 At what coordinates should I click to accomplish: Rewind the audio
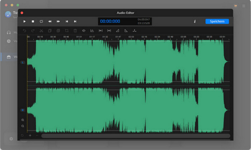tap(50, 21)
